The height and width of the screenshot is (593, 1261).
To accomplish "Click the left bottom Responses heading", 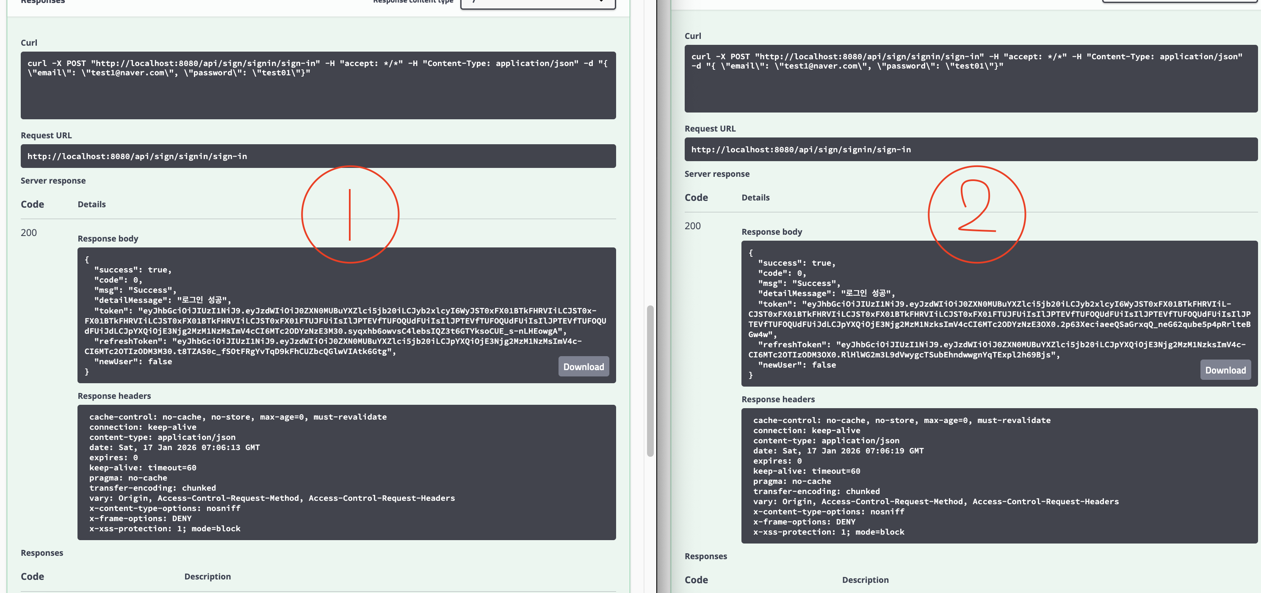I will 41,553.
